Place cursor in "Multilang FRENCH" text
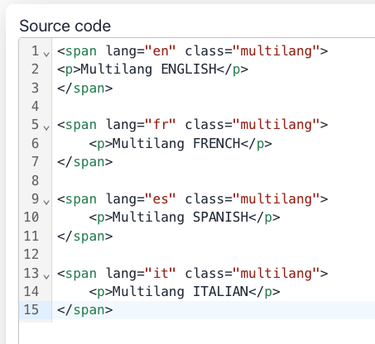 pos(176,143)
